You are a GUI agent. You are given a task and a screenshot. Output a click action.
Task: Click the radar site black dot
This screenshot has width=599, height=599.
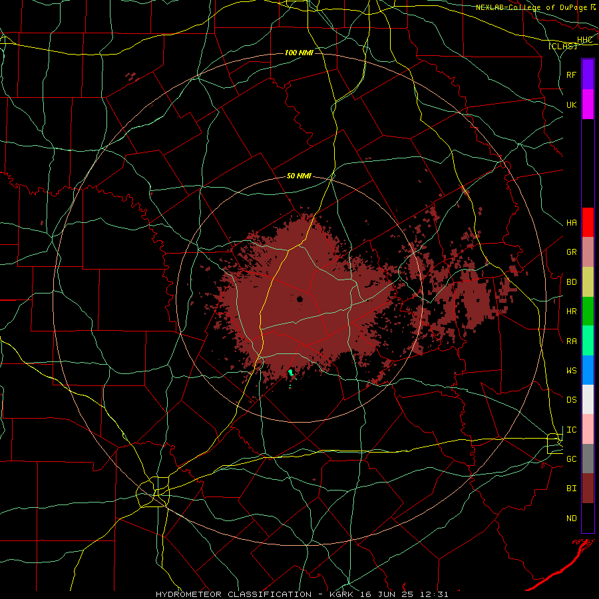coord(300,299)
